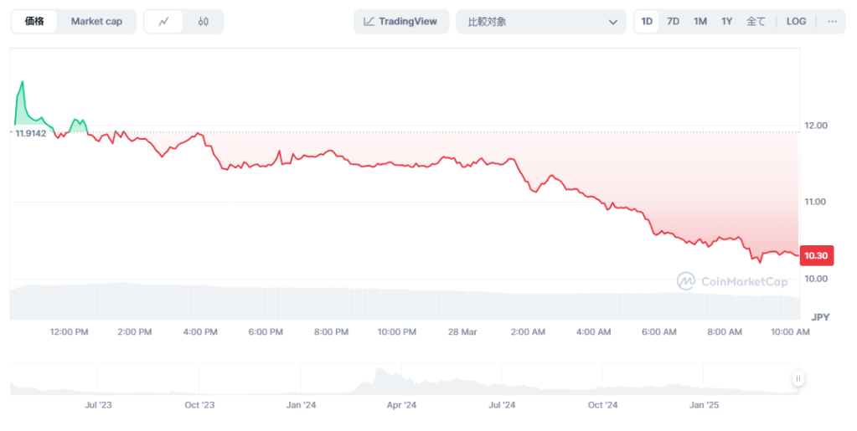Choose the 1M time range
Screen dimensions: 857x431
pos(700,22)
